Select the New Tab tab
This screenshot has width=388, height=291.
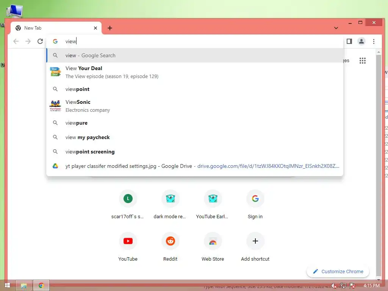56,28
